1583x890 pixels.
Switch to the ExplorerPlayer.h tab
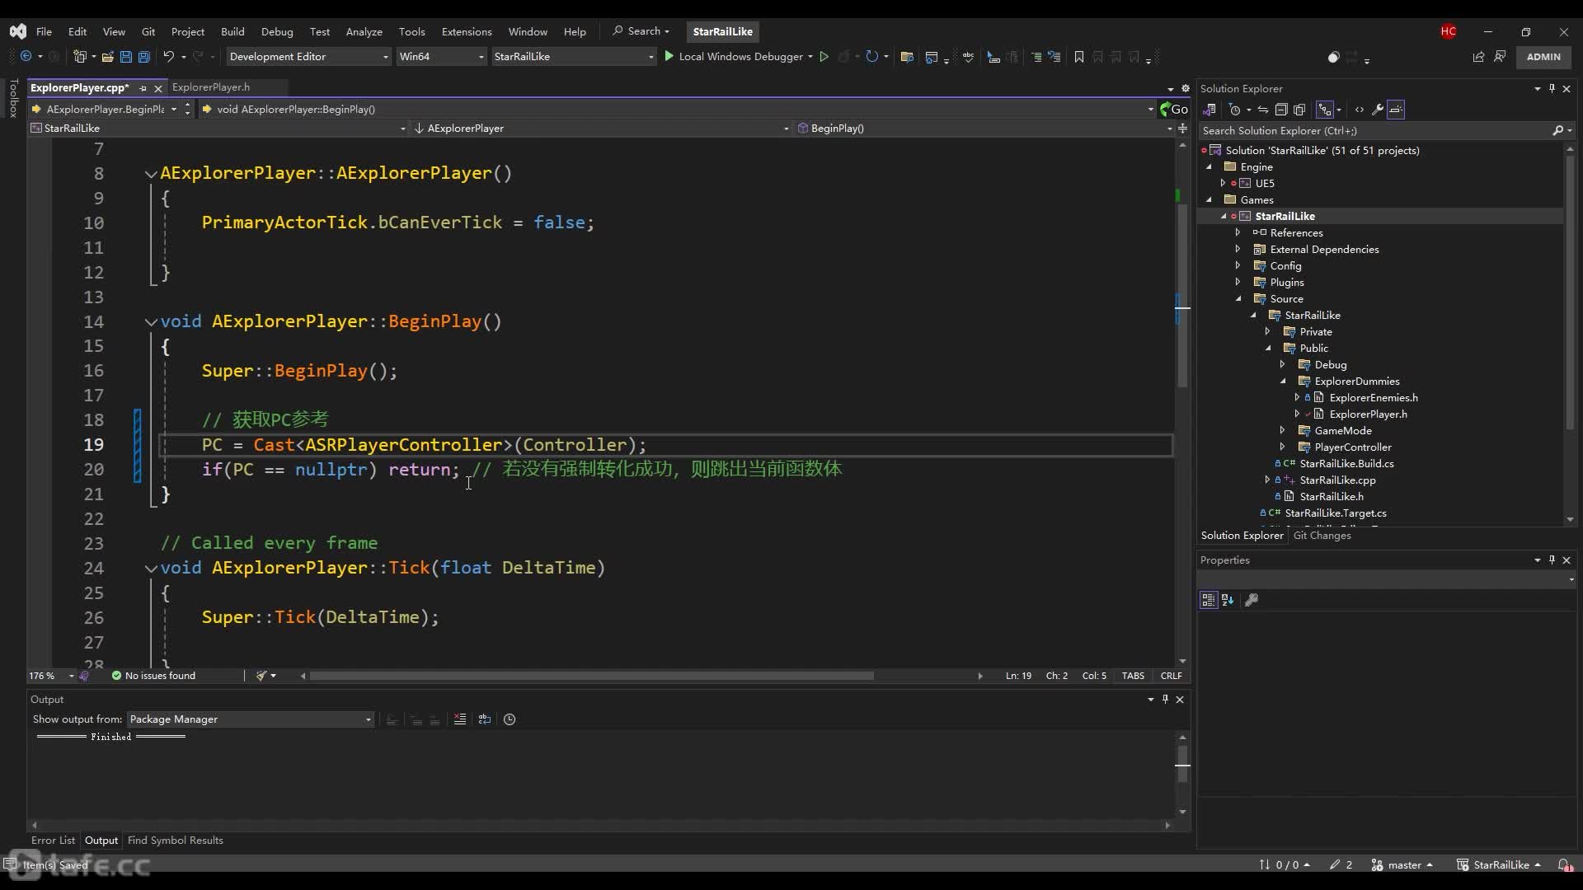point(210,87)
